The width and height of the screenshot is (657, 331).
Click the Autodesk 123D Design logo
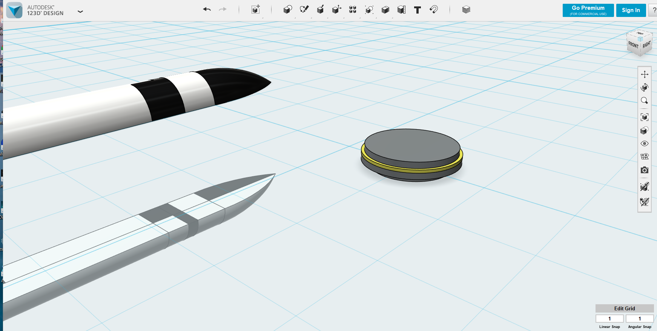point(15,10)
